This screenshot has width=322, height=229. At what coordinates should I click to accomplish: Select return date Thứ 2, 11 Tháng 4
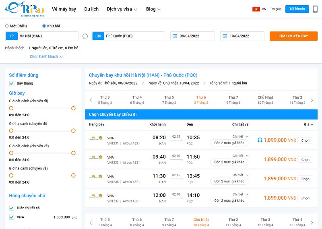(x=233, y=222)
